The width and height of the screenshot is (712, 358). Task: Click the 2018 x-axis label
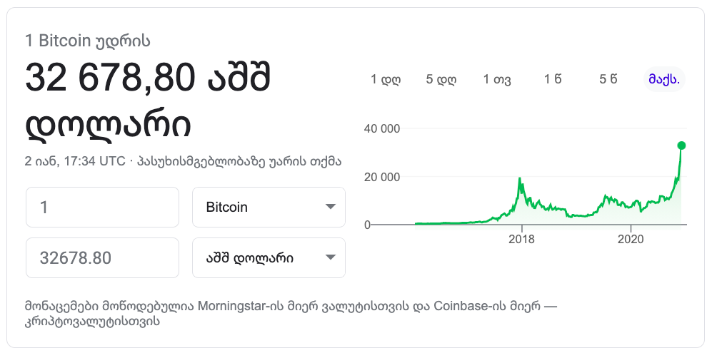point(522,238)
